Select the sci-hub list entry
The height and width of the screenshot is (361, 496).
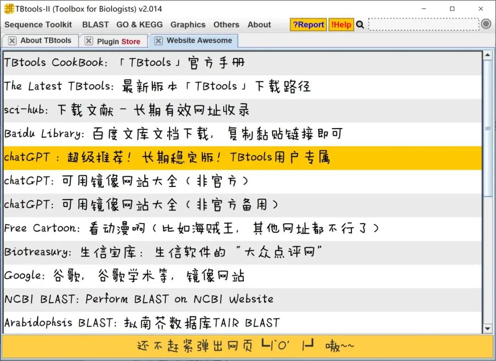242,110
